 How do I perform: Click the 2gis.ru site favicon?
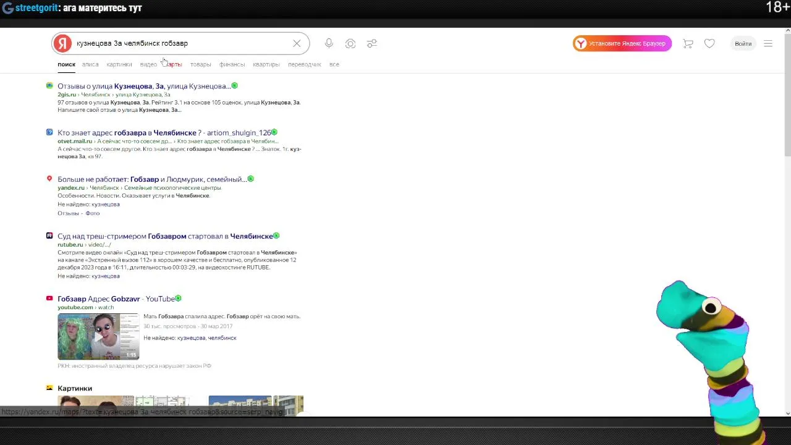(49, 85)
